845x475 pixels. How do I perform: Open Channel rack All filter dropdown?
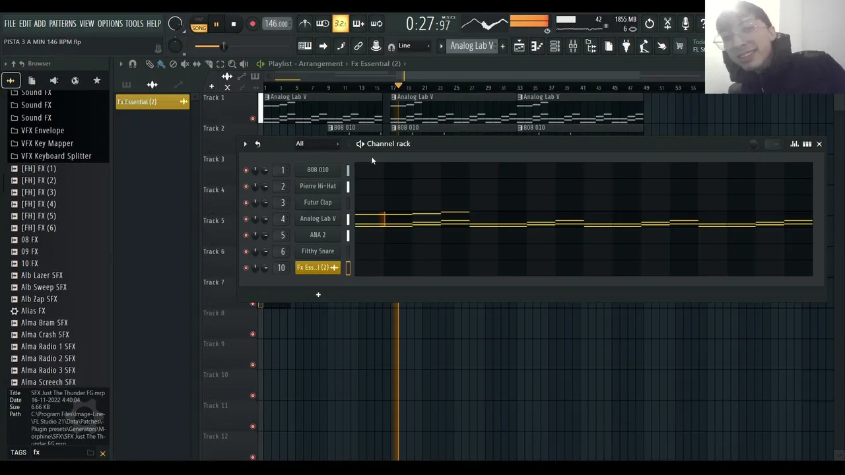coord(318,144)
